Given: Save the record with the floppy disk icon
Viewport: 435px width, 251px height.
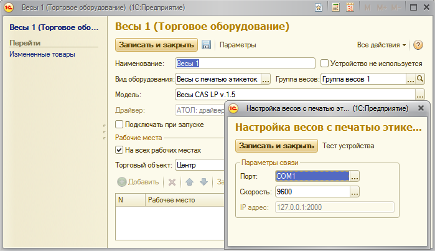Looking at the screenshot, I should (206, 45).
